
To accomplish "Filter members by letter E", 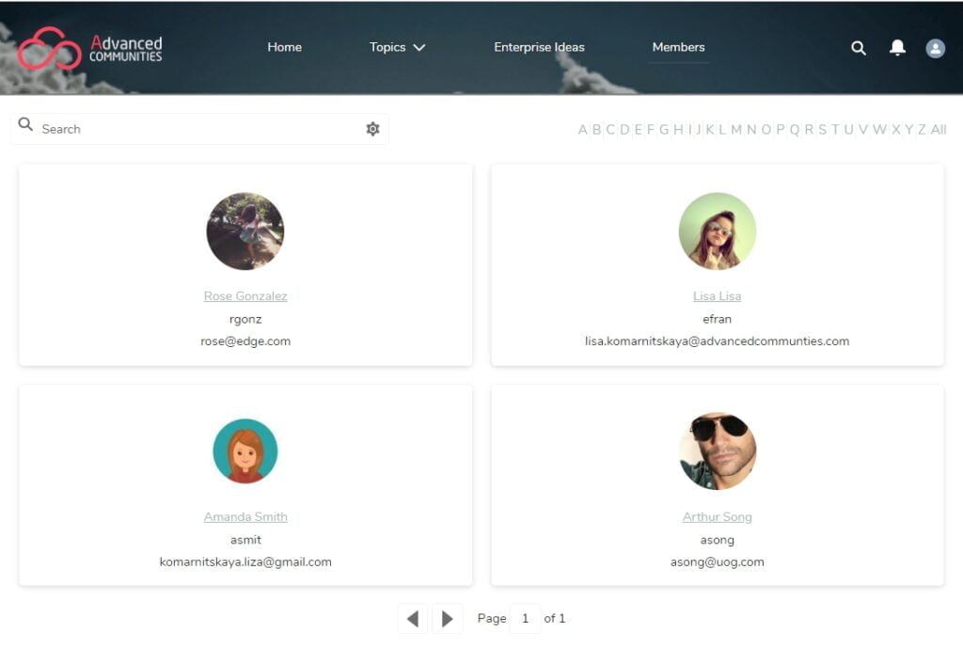I will (x=639, y=130).
